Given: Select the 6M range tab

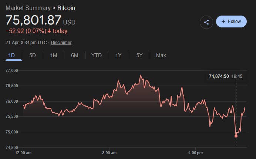Looking at the screenshot, I should (75, 56).
